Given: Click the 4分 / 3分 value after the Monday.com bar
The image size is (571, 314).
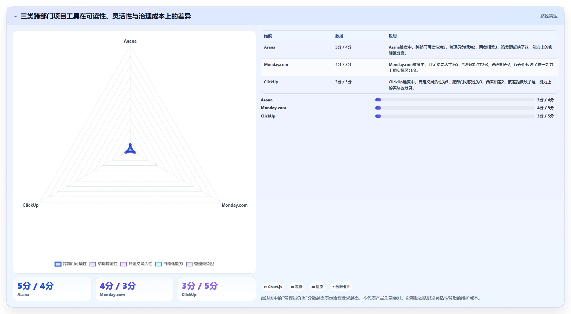Looking at the screenshot, I should coord(545,108).
